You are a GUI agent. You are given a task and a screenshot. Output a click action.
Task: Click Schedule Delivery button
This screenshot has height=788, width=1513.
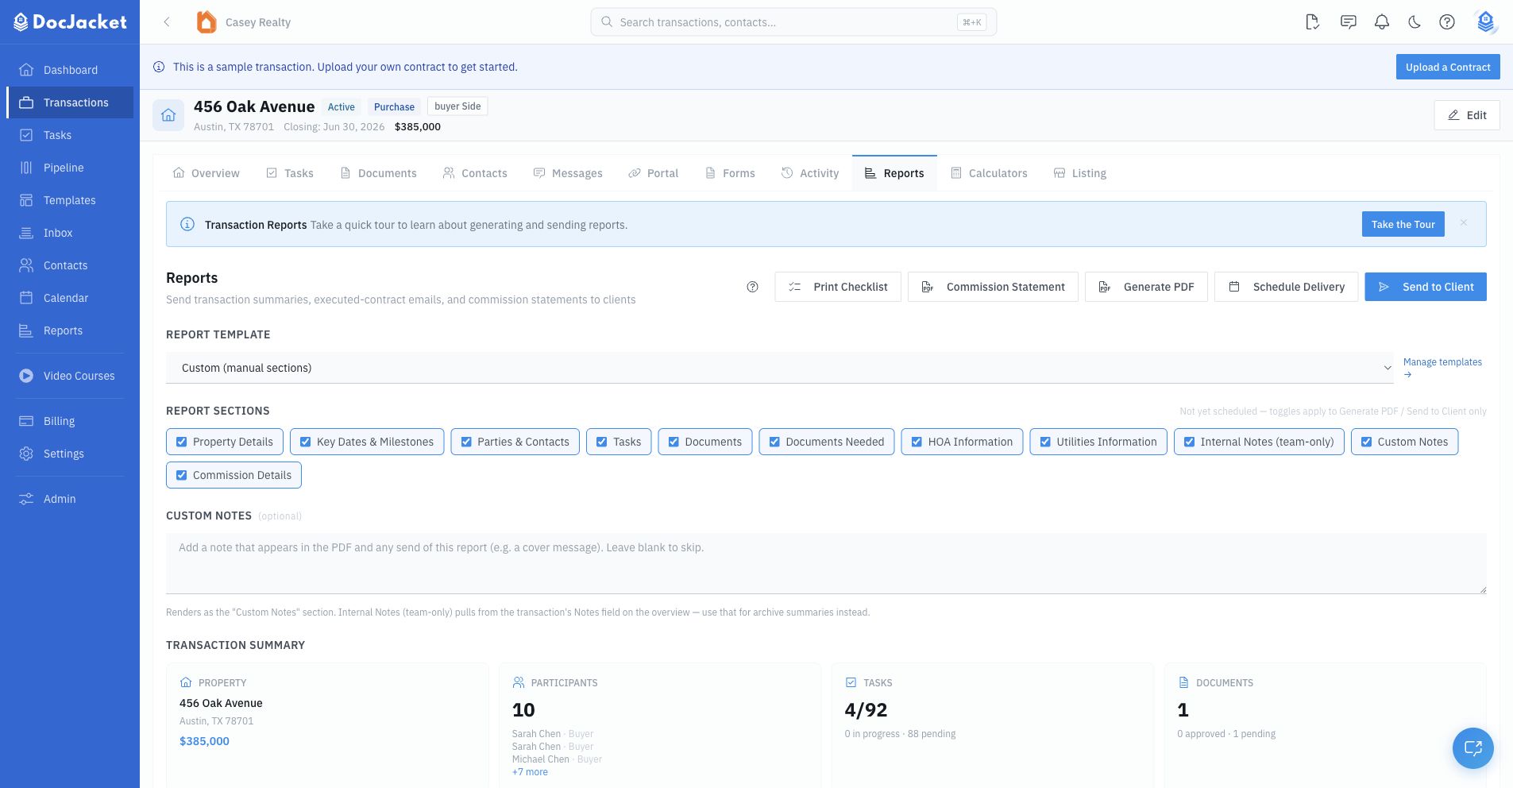1286,287
